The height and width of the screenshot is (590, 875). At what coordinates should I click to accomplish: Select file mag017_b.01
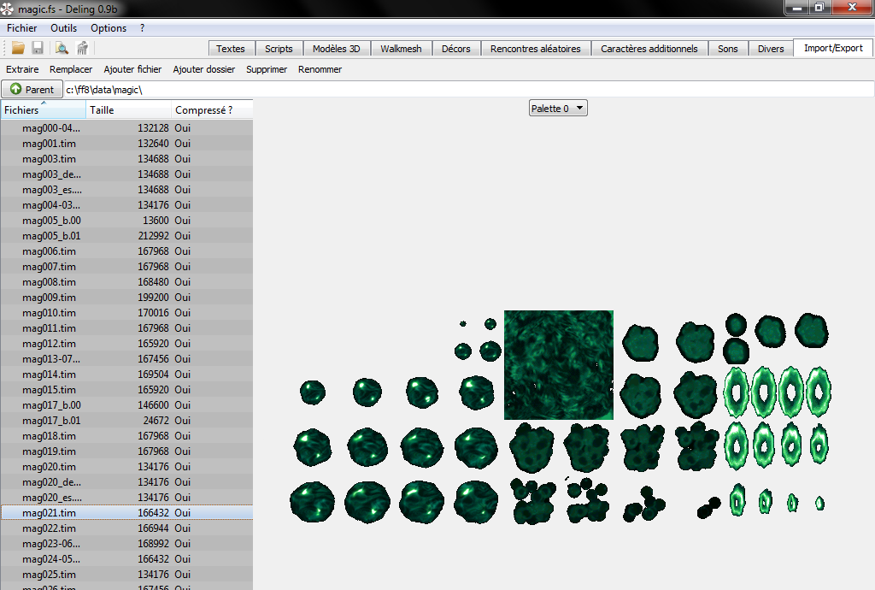pos(126,421)
